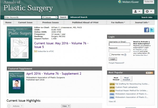Image resolution: width=158 pixels, height=108 pixels.
Task: Click OPEN badge beside Fat Grafting article
Action: [112, 84]
